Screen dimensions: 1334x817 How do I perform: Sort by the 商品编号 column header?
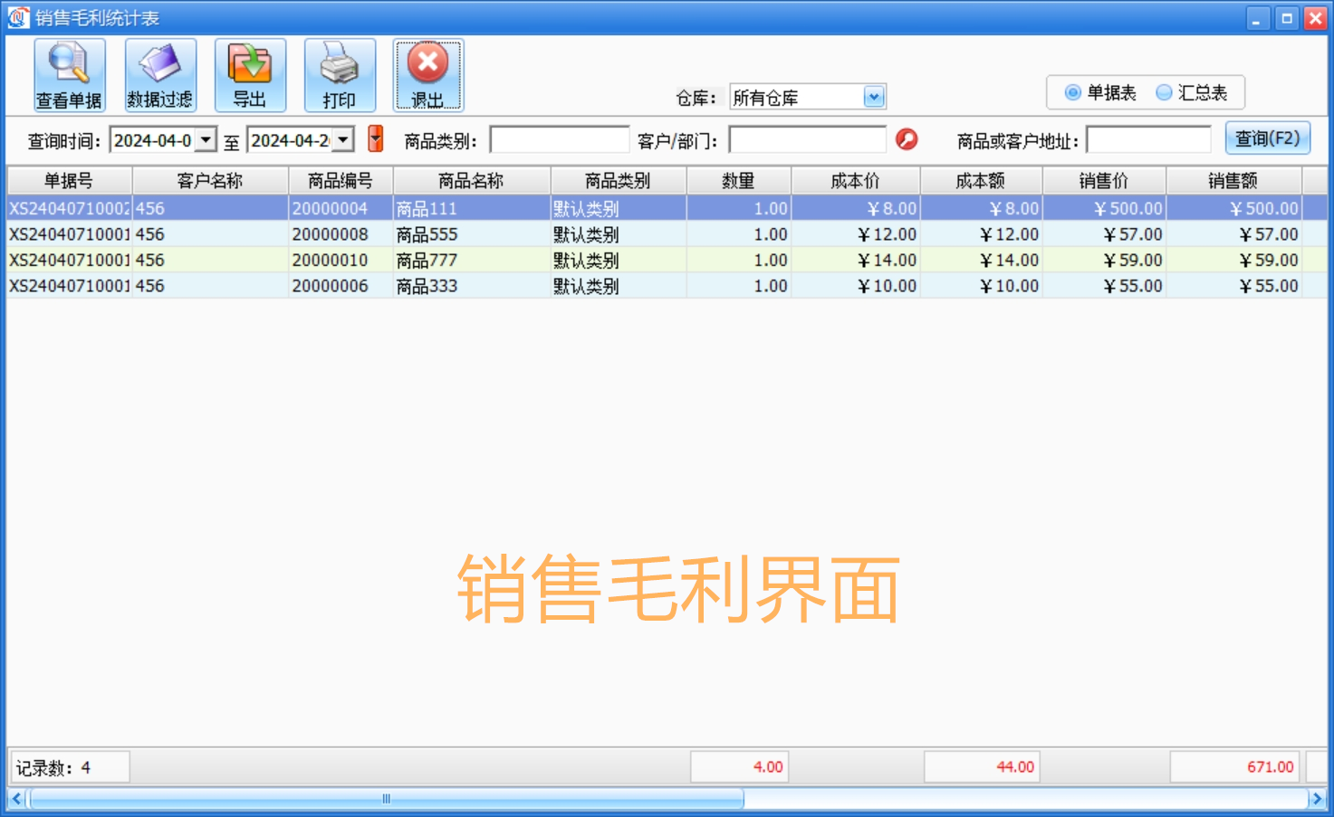pyautogui.click(x=341, y=181)
